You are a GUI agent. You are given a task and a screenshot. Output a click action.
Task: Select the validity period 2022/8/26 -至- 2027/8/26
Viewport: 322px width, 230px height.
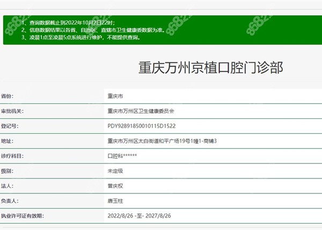[139, 216]
